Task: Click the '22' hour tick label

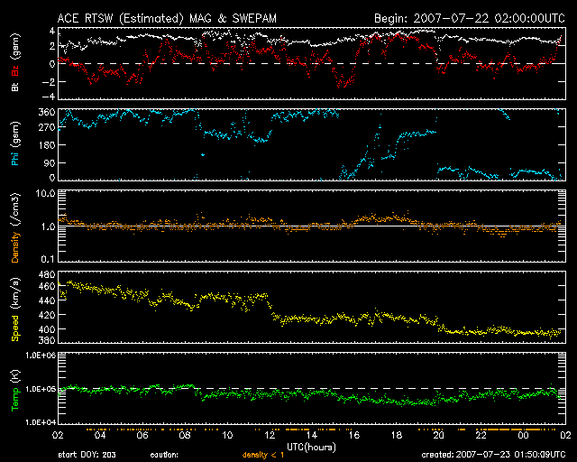Action: (x=481, y=435)
